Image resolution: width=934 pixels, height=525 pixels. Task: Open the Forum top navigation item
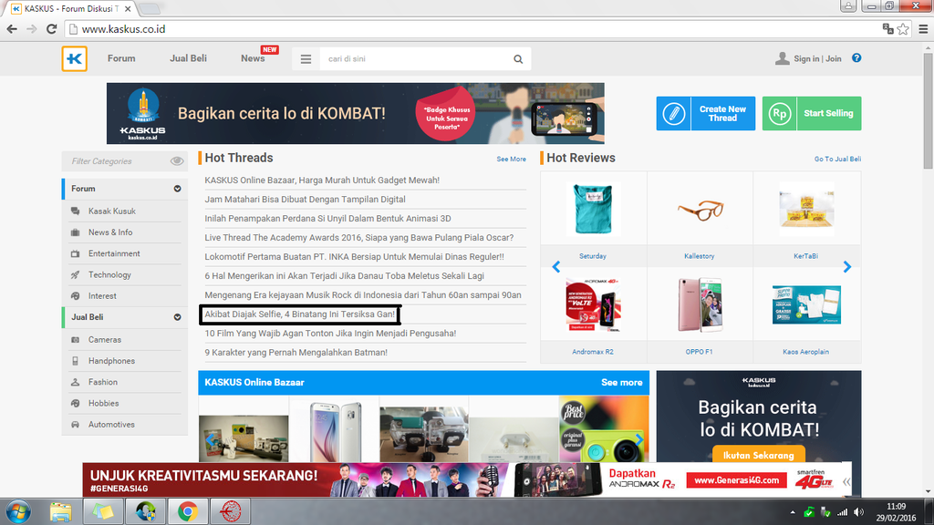pyautogui.click(x=121, y=58)
